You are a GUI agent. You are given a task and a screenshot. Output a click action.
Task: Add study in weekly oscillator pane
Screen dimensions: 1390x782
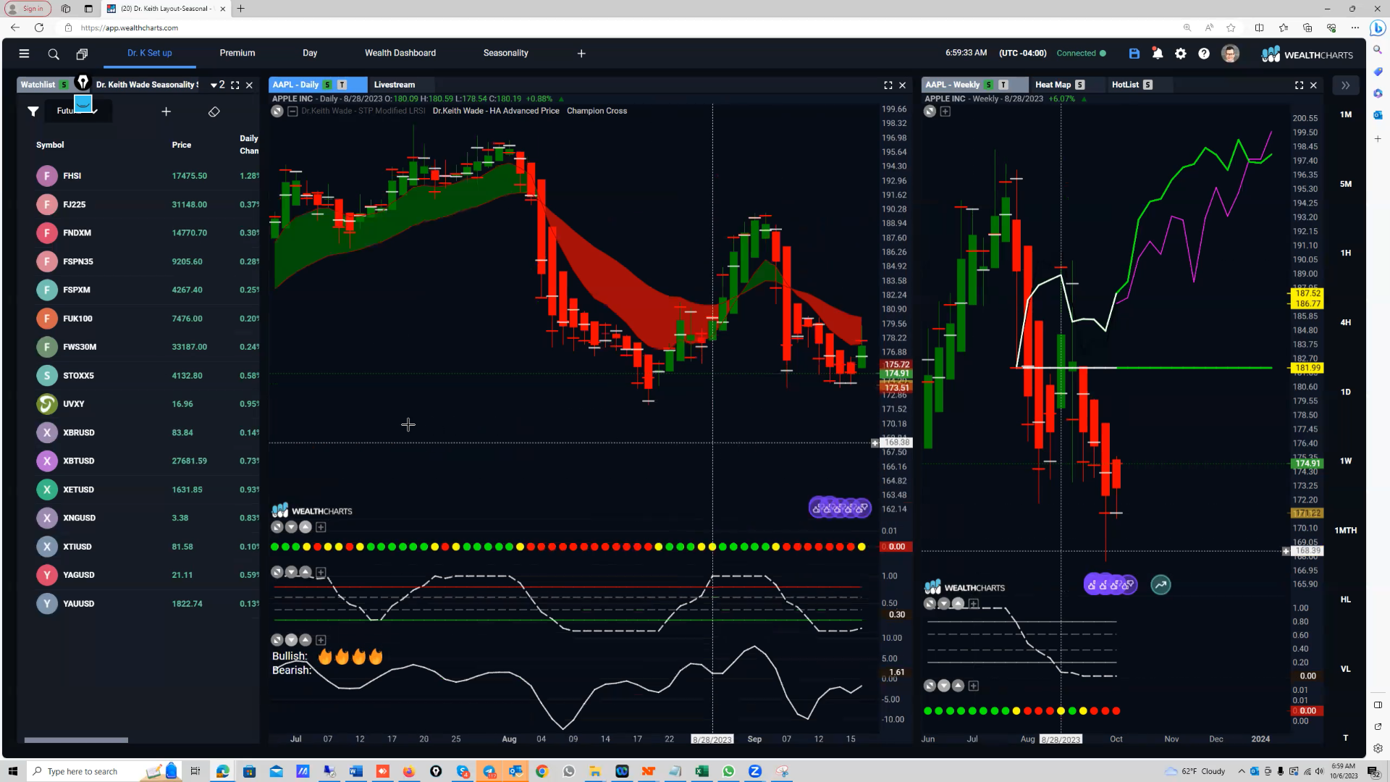(x=974, y=603)
